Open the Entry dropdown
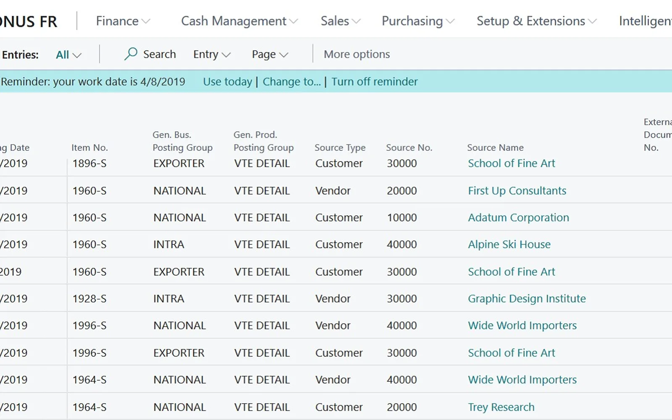672x420 pixels. tap(212, 54)
